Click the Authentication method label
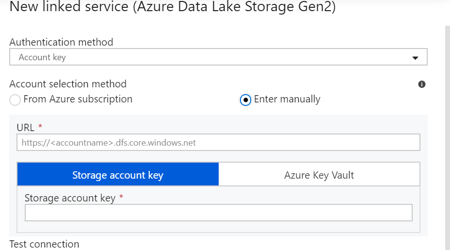Screen dimensions: 450x250 pos(62,42)
